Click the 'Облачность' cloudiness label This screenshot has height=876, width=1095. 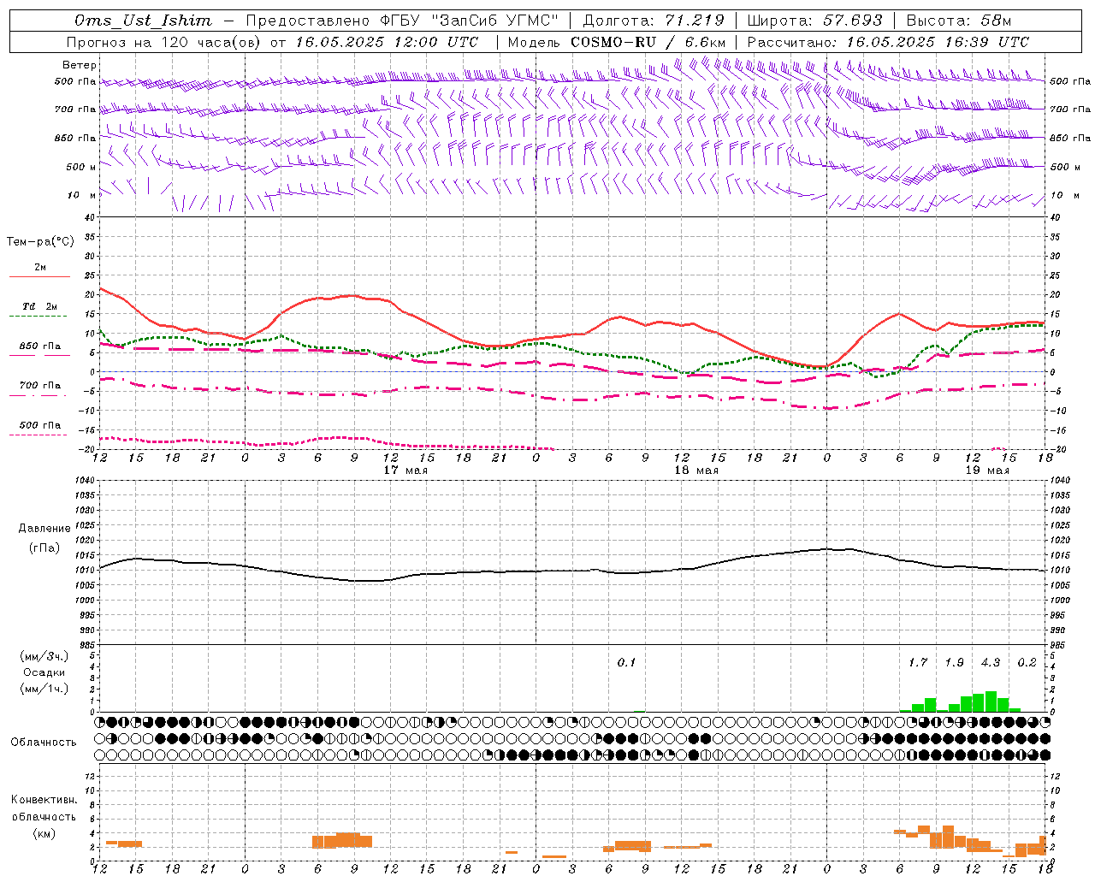44,742
